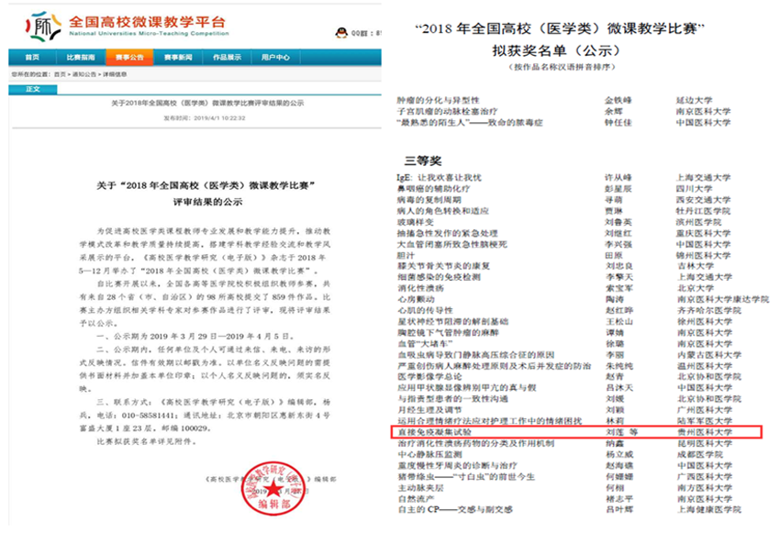Click the 陆军军医大学 school name

[x=705, y=421]
